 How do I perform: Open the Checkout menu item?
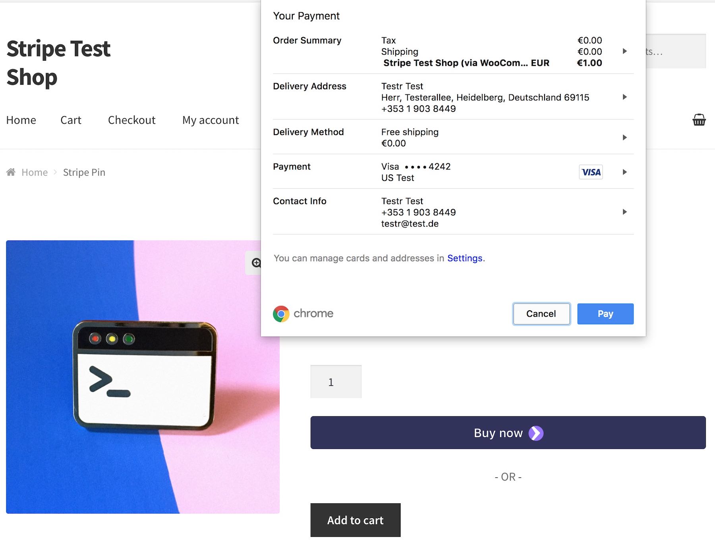point(131,120)
